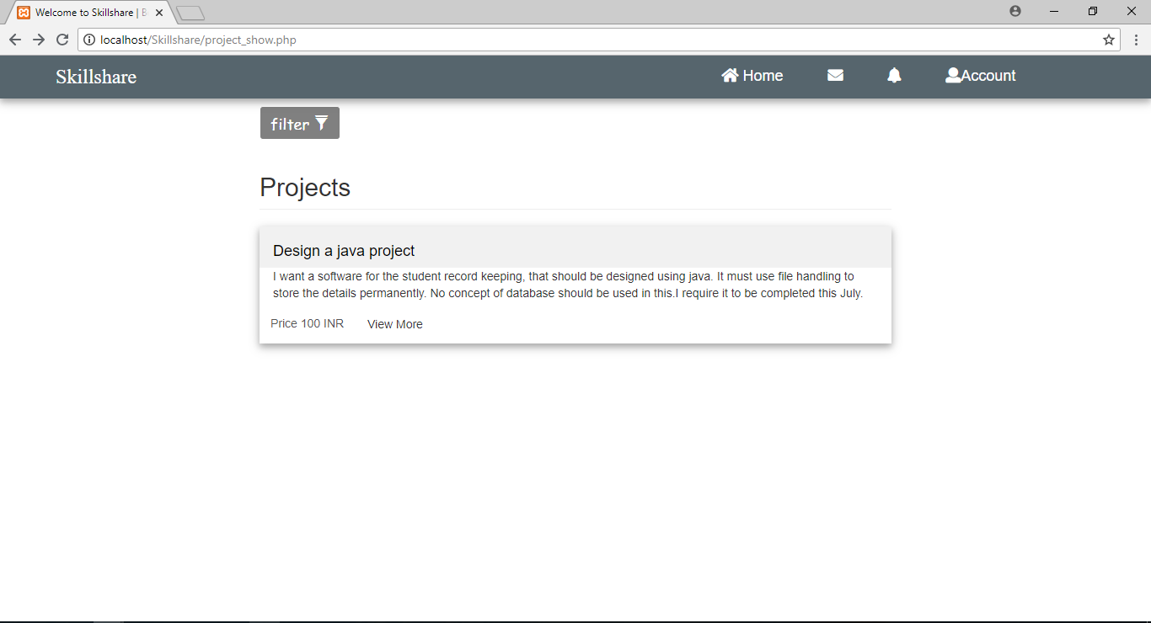Go forward with browser forward arrow
This screenshot has width=1151, height=623.
(39, 40)
